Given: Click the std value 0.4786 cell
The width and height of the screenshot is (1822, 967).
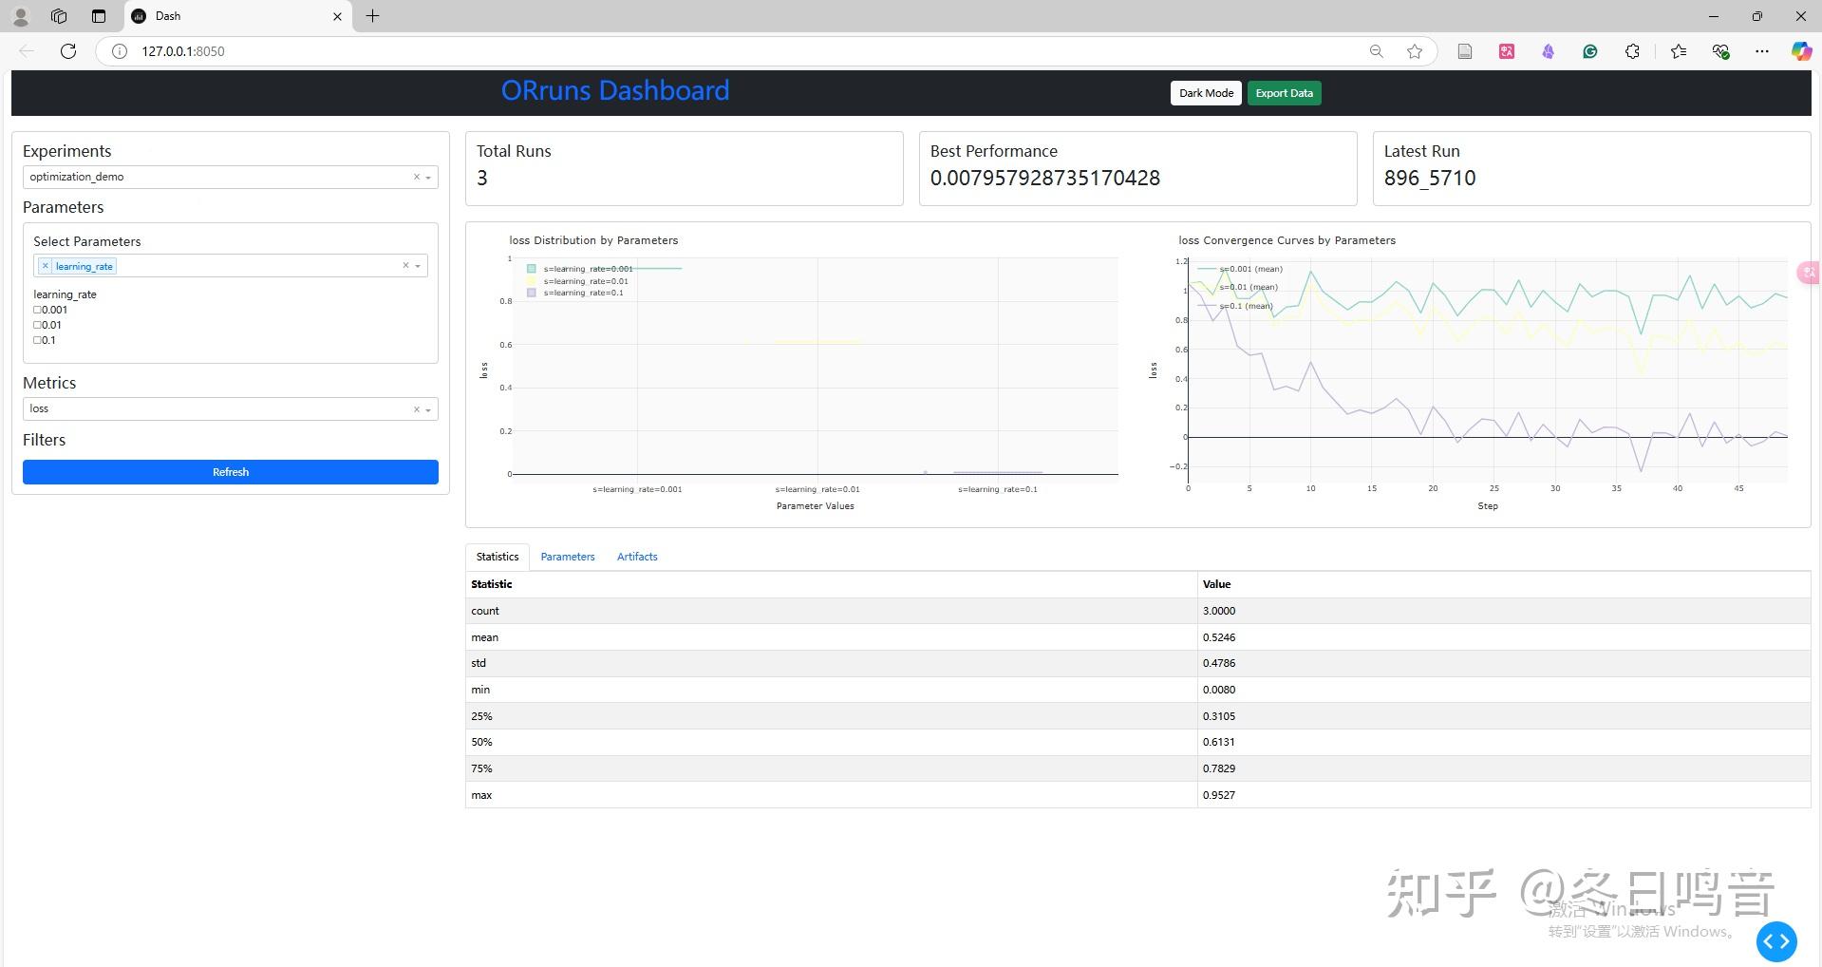Looking at the screenshot, I should click(x=1504, y=663).
